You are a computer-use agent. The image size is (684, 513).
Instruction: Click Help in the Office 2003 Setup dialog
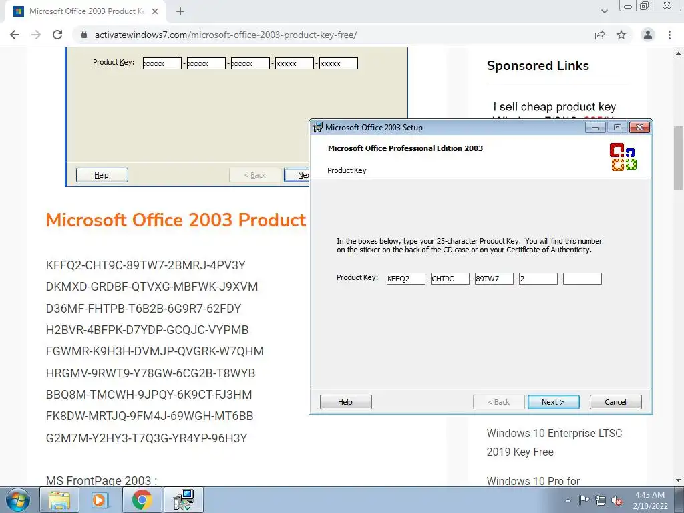coord(345,402)
